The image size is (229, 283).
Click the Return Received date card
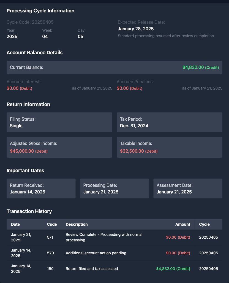tap(41, 188)
